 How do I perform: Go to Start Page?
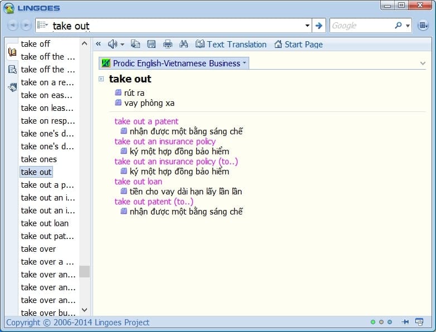(298, 44)
